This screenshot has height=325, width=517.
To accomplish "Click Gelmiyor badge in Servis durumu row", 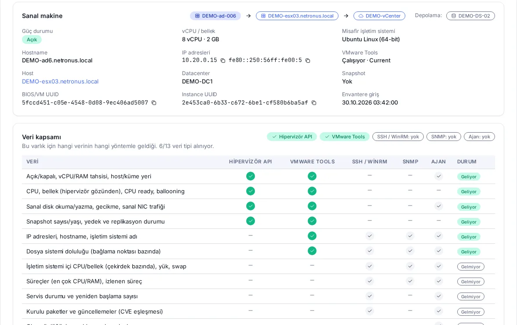I will click(x=470, y=297).
